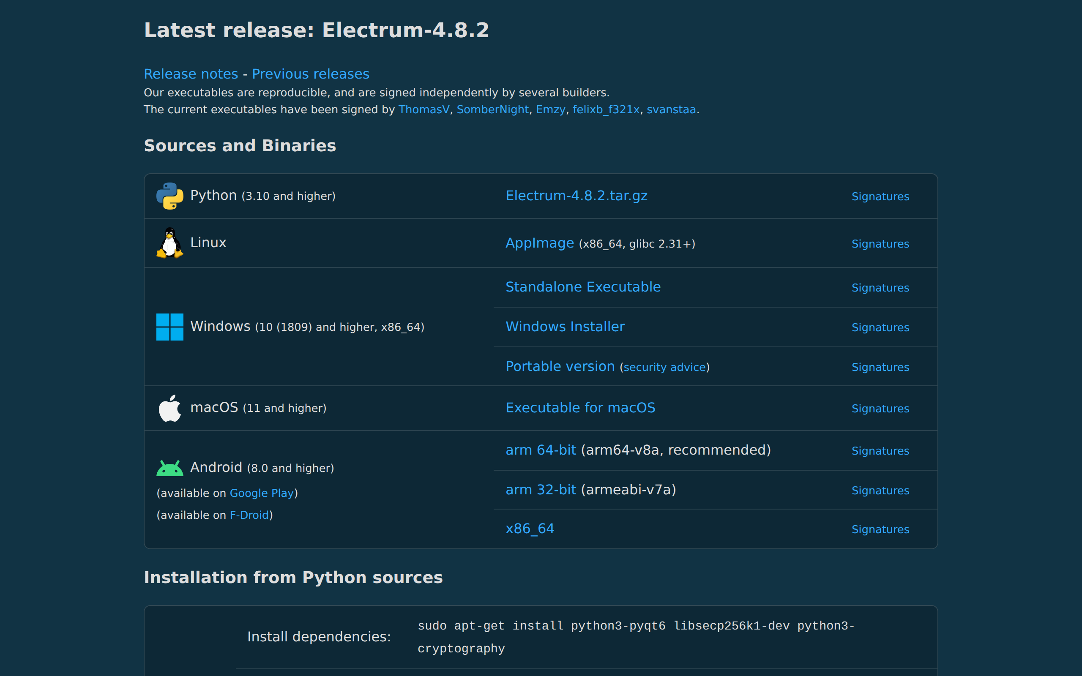This screenshot has width=1082, height=676.
Task: Open signer ThomasV's link
Action: (x=424, y=109)
